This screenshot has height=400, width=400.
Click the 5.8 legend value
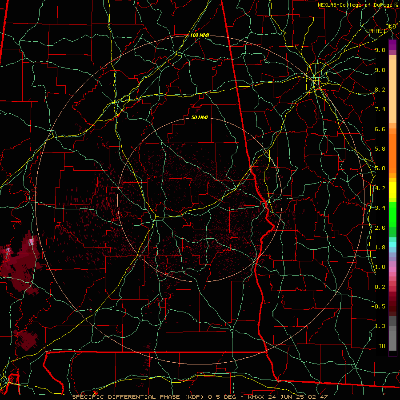tap(380, 149)
